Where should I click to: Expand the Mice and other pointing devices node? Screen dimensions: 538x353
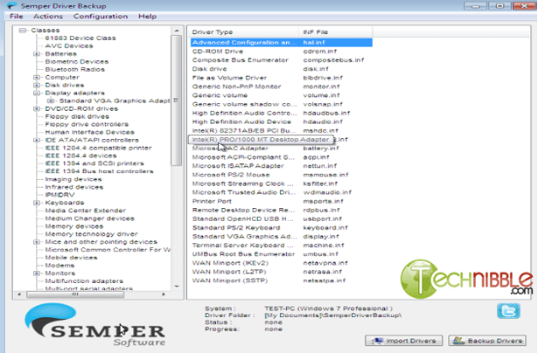pyautogui.click(x=37, y=242)
